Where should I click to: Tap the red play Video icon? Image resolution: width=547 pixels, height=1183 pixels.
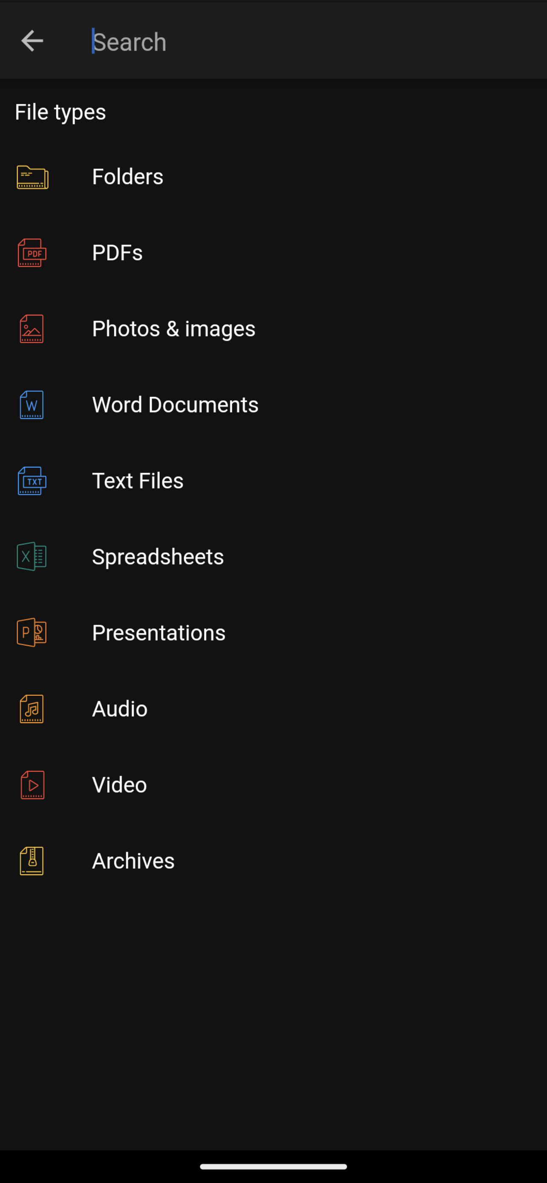point(32,785)
